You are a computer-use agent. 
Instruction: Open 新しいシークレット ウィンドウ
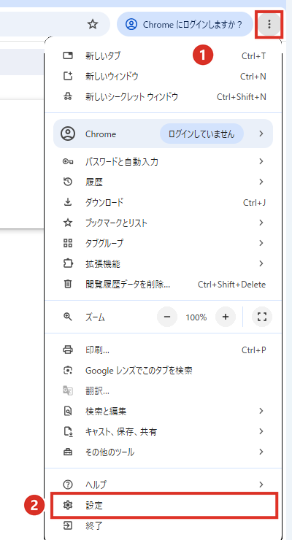[164, 97]
